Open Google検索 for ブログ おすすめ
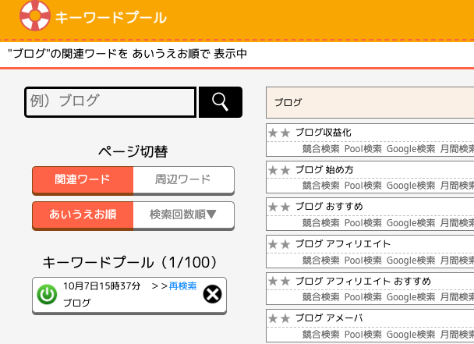 pos(411,223)
